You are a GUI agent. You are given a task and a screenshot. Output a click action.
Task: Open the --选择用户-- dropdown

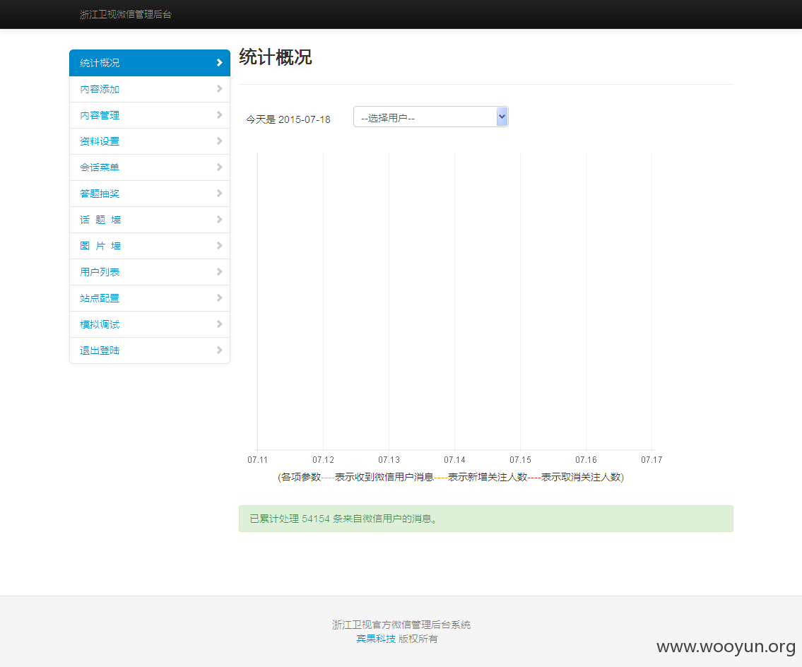click(x=430, y=117)
